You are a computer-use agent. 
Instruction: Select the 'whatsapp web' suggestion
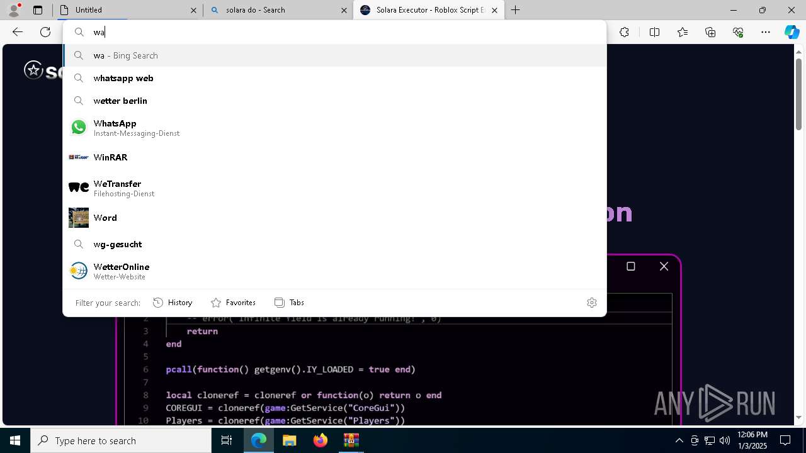pos(334,78)
